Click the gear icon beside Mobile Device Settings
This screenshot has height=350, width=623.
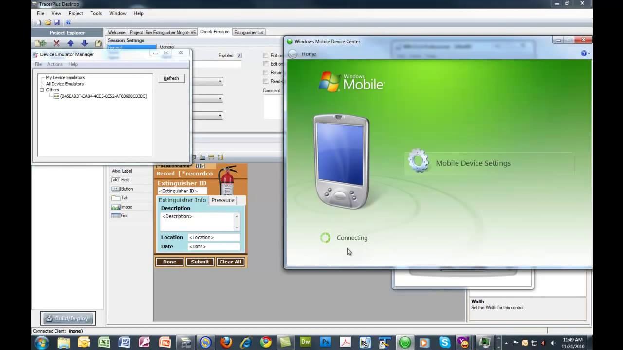[x=418, y=161]
